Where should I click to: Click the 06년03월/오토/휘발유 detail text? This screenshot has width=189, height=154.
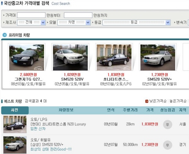click(x=28, y=84)
